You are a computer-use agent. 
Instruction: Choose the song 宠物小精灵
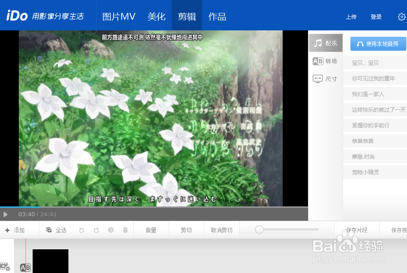375,172
